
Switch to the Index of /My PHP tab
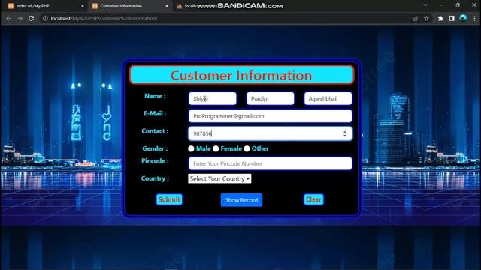click(x=44, y=6)
